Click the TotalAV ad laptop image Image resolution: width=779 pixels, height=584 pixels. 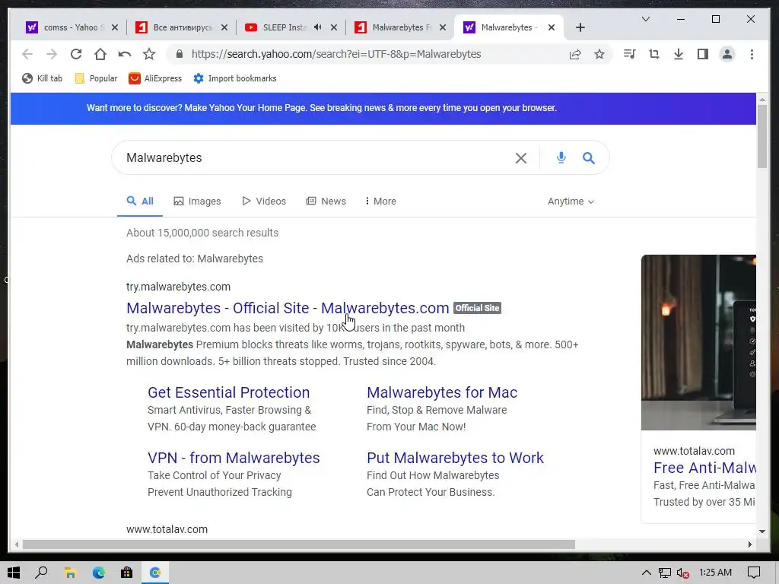[698, 343]
